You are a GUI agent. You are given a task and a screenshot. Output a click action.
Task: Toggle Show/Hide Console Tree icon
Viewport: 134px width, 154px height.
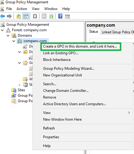pyautogui.click(x=26, y=16)
